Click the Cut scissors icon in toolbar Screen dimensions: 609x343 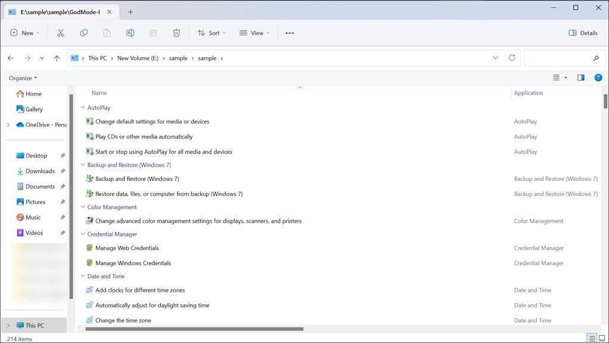point(61,33)
